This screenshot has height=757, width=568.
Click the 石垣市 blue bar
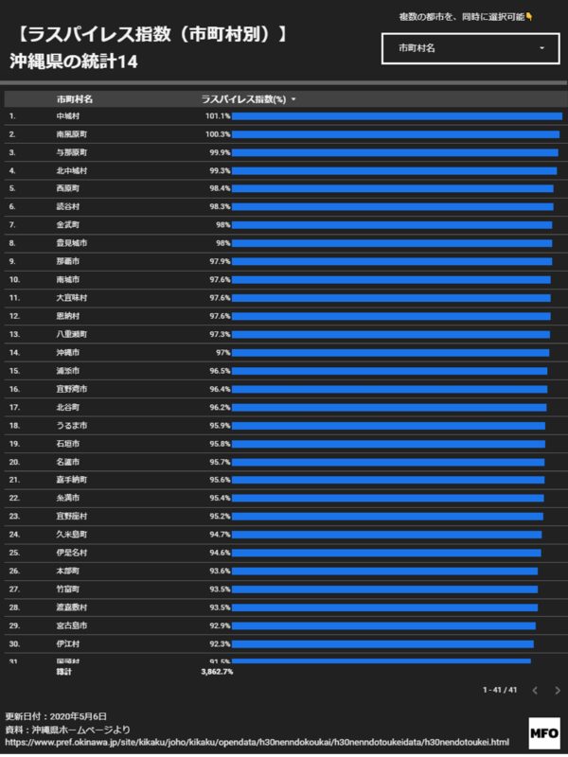pyautogui.click(x=388, y=444)
